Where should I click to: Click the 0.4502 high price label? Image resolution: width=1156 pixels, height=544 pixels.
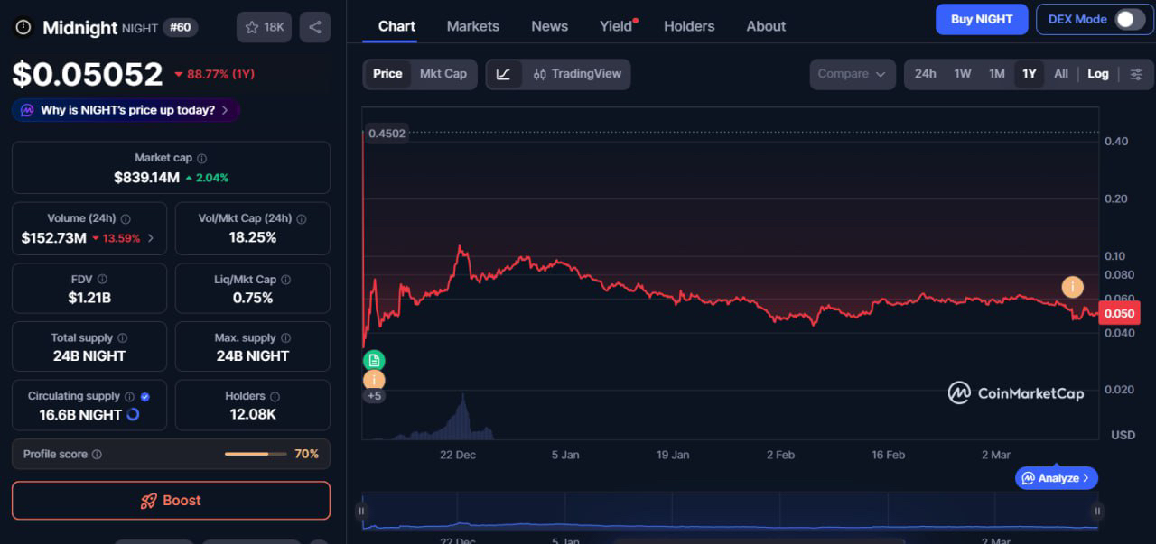[x=387, y=134]
